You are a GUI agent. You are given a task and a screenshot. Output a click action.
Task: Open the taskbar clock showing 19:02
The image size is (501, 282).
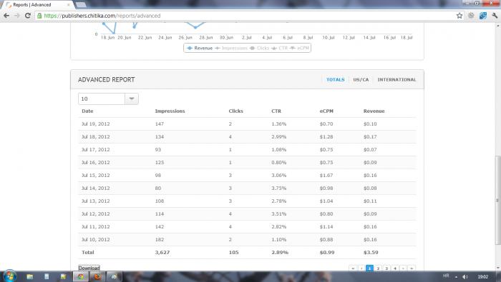[x=483, y=276]
